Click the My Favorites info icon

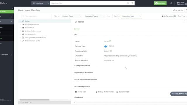[175, 16]
